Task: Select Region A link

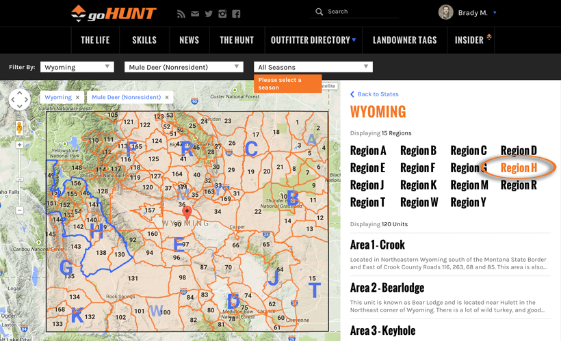Action: point(368,150)
